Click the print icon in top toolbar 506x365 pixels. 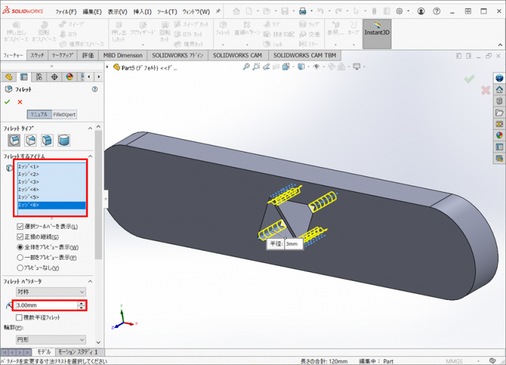coord(303,12)
